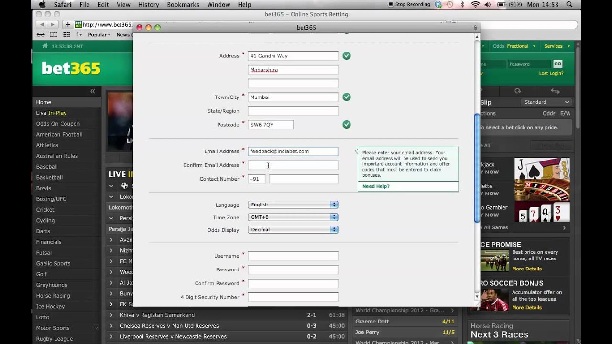Image resolution: width=612 pixels, height=344 pixels.
Task: Click the padlock icon in popup title bar
Action: 475,28
